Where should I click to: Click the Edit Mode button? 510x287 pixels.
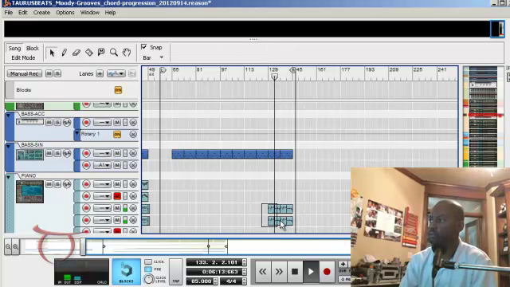point(23,57)
